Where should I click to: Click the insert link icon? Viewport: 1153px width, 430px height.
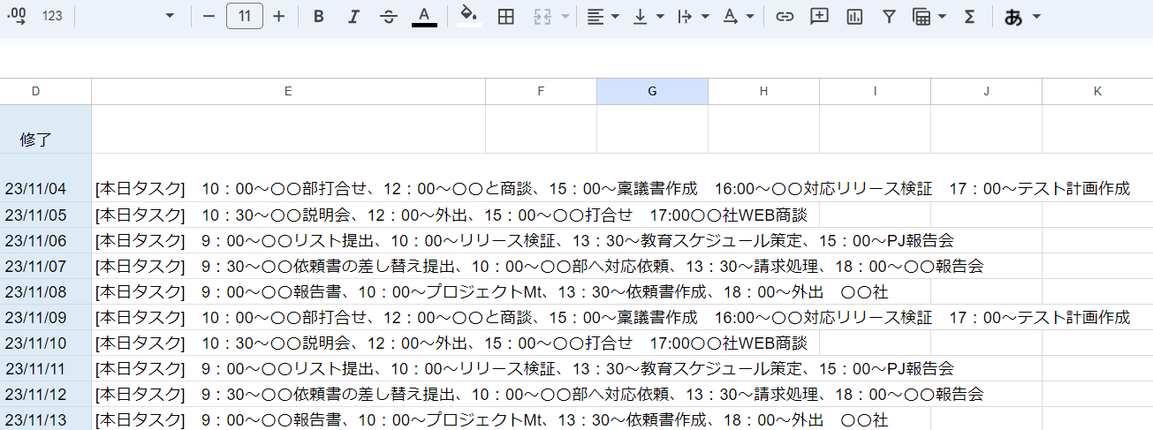[x=785, y=16]
